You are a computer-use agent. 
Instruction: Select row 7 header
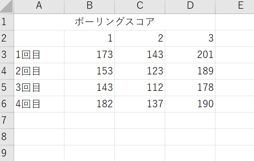pyautogui.click(x=7, y=120)
